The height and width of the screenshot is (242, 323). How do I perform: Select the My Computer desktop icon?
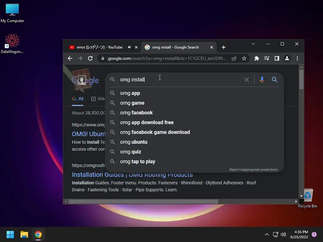12,13
